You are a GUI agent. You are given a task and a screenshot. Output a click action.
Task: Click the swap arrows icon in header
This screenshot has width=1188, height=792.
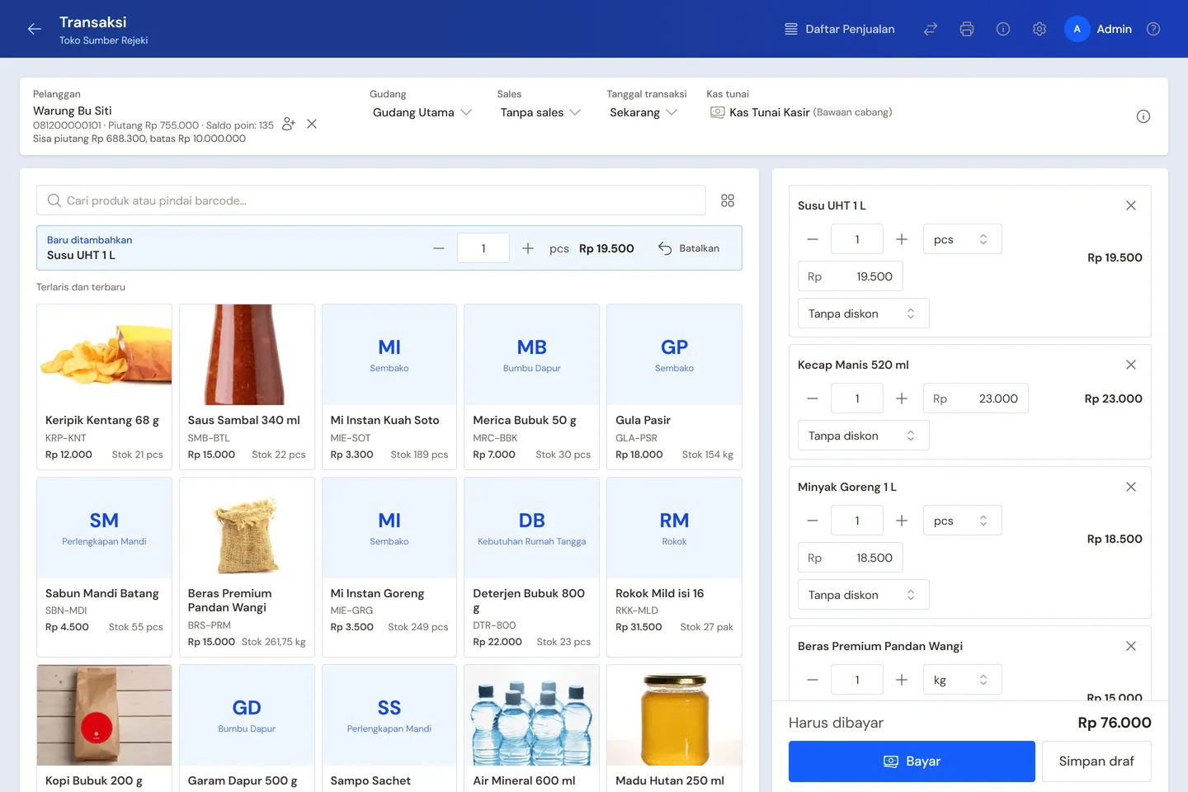[x=931, y=29]
